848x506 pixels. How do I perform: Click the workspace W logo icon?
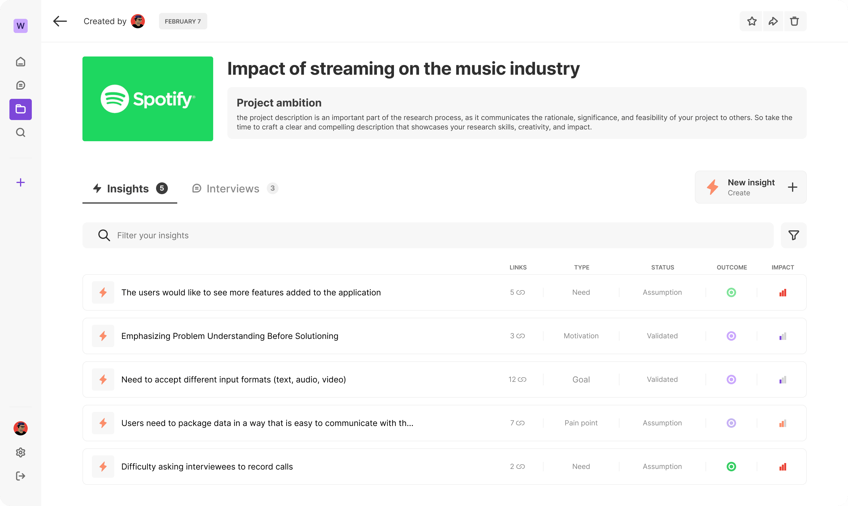click(21, 26)
